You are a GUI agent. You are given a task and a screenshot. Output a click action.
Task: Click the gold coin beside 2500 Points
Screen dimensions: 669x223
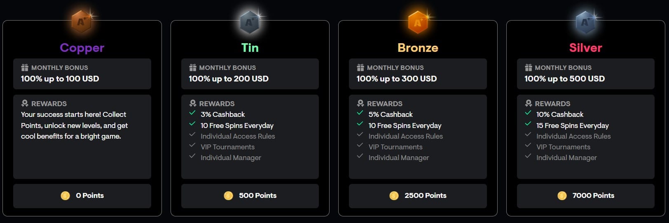click(x=394, y=196)
